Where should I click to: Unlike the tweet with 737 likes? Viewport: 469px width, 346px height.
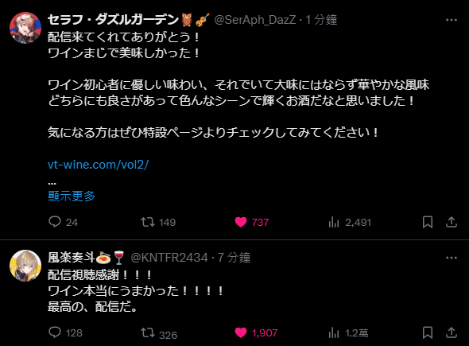(x=251, y=222)
